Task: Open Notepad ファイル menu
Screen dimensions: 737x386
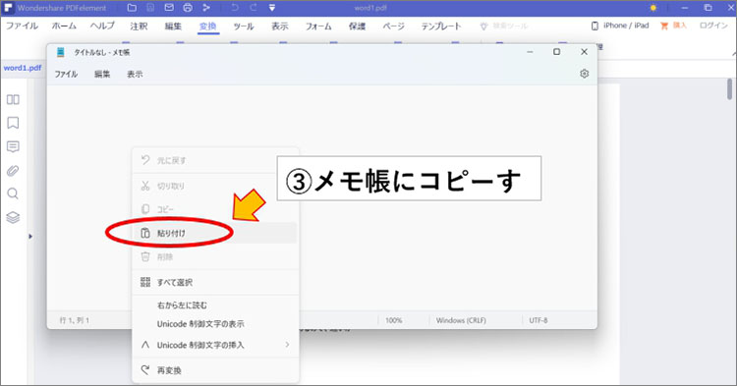Action: (66, 74)
